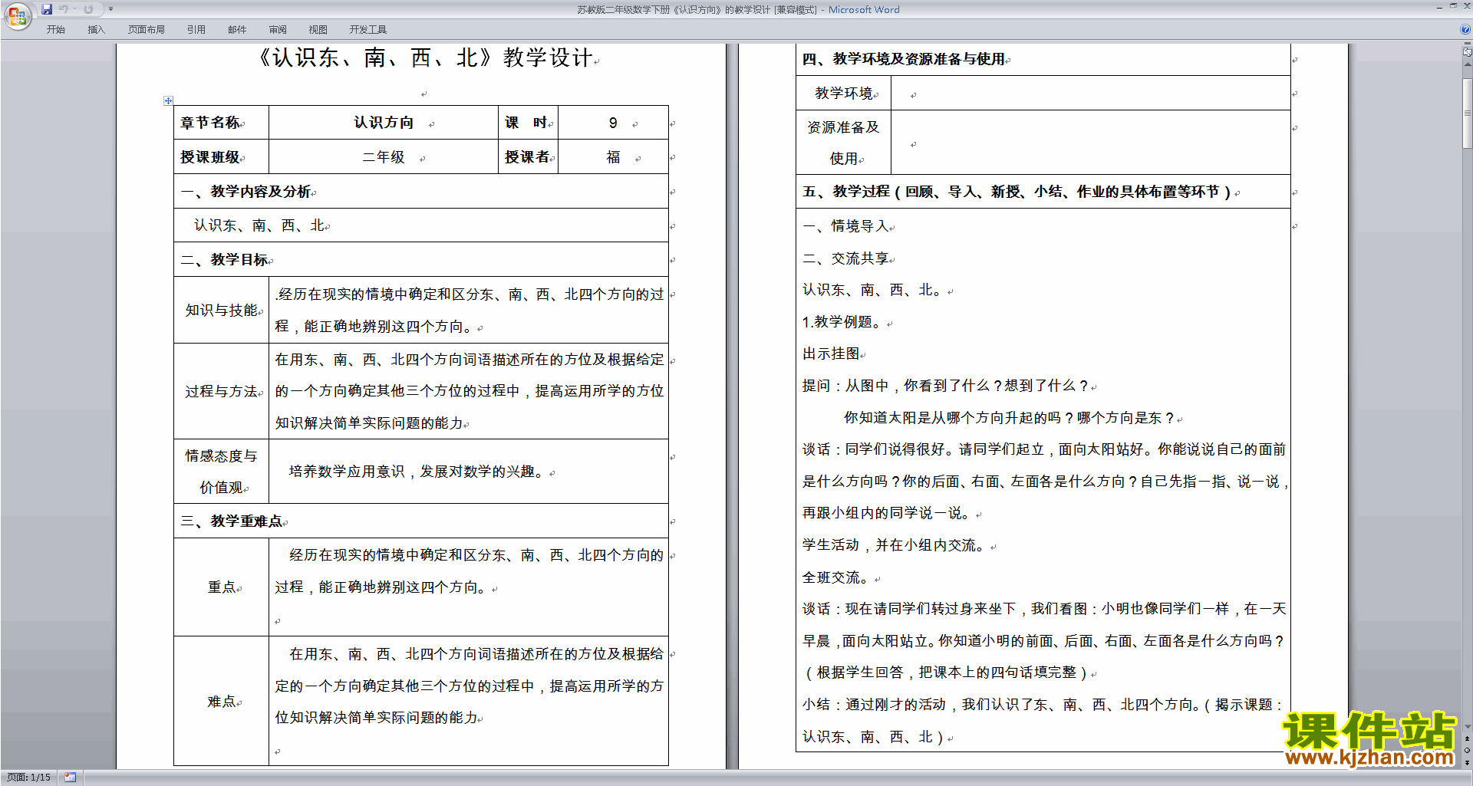Click the line 一、情境导入
Screen dimensions: 1473x786
pos(847,226)
